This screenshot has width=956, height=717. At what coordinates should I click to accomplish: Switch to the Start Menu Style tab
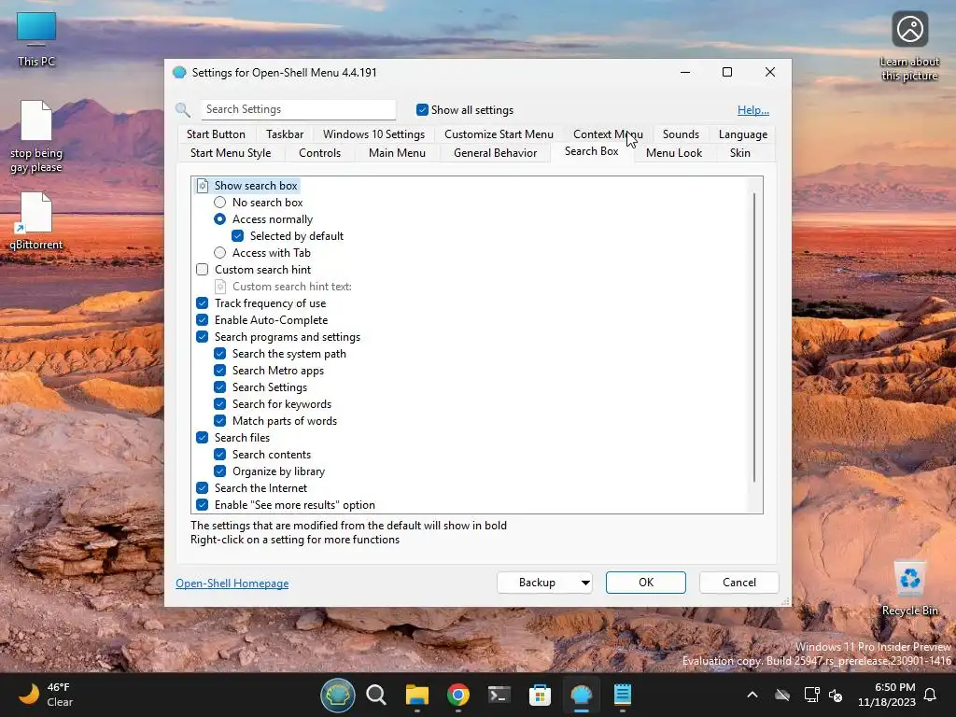pyautogui.click(x=231, y=153)
